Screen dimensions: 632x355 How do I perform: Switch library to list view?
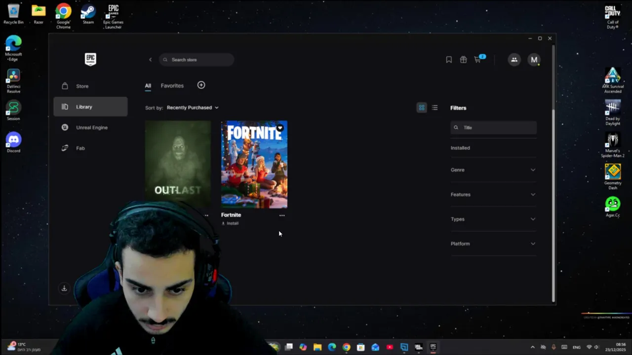[434, 107]
